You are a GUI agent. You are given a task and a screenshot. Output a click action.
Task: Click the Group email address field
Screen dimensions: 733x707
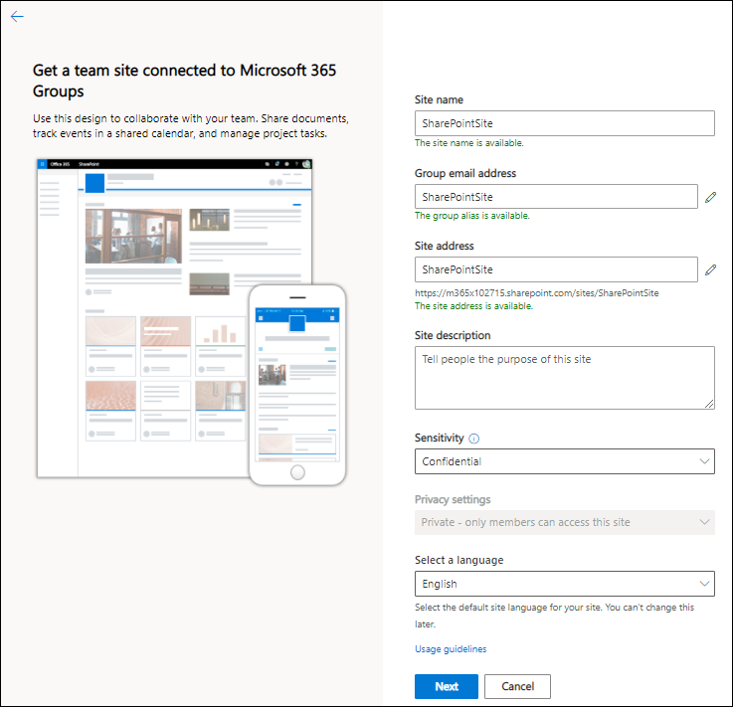[x=556, y=197]
